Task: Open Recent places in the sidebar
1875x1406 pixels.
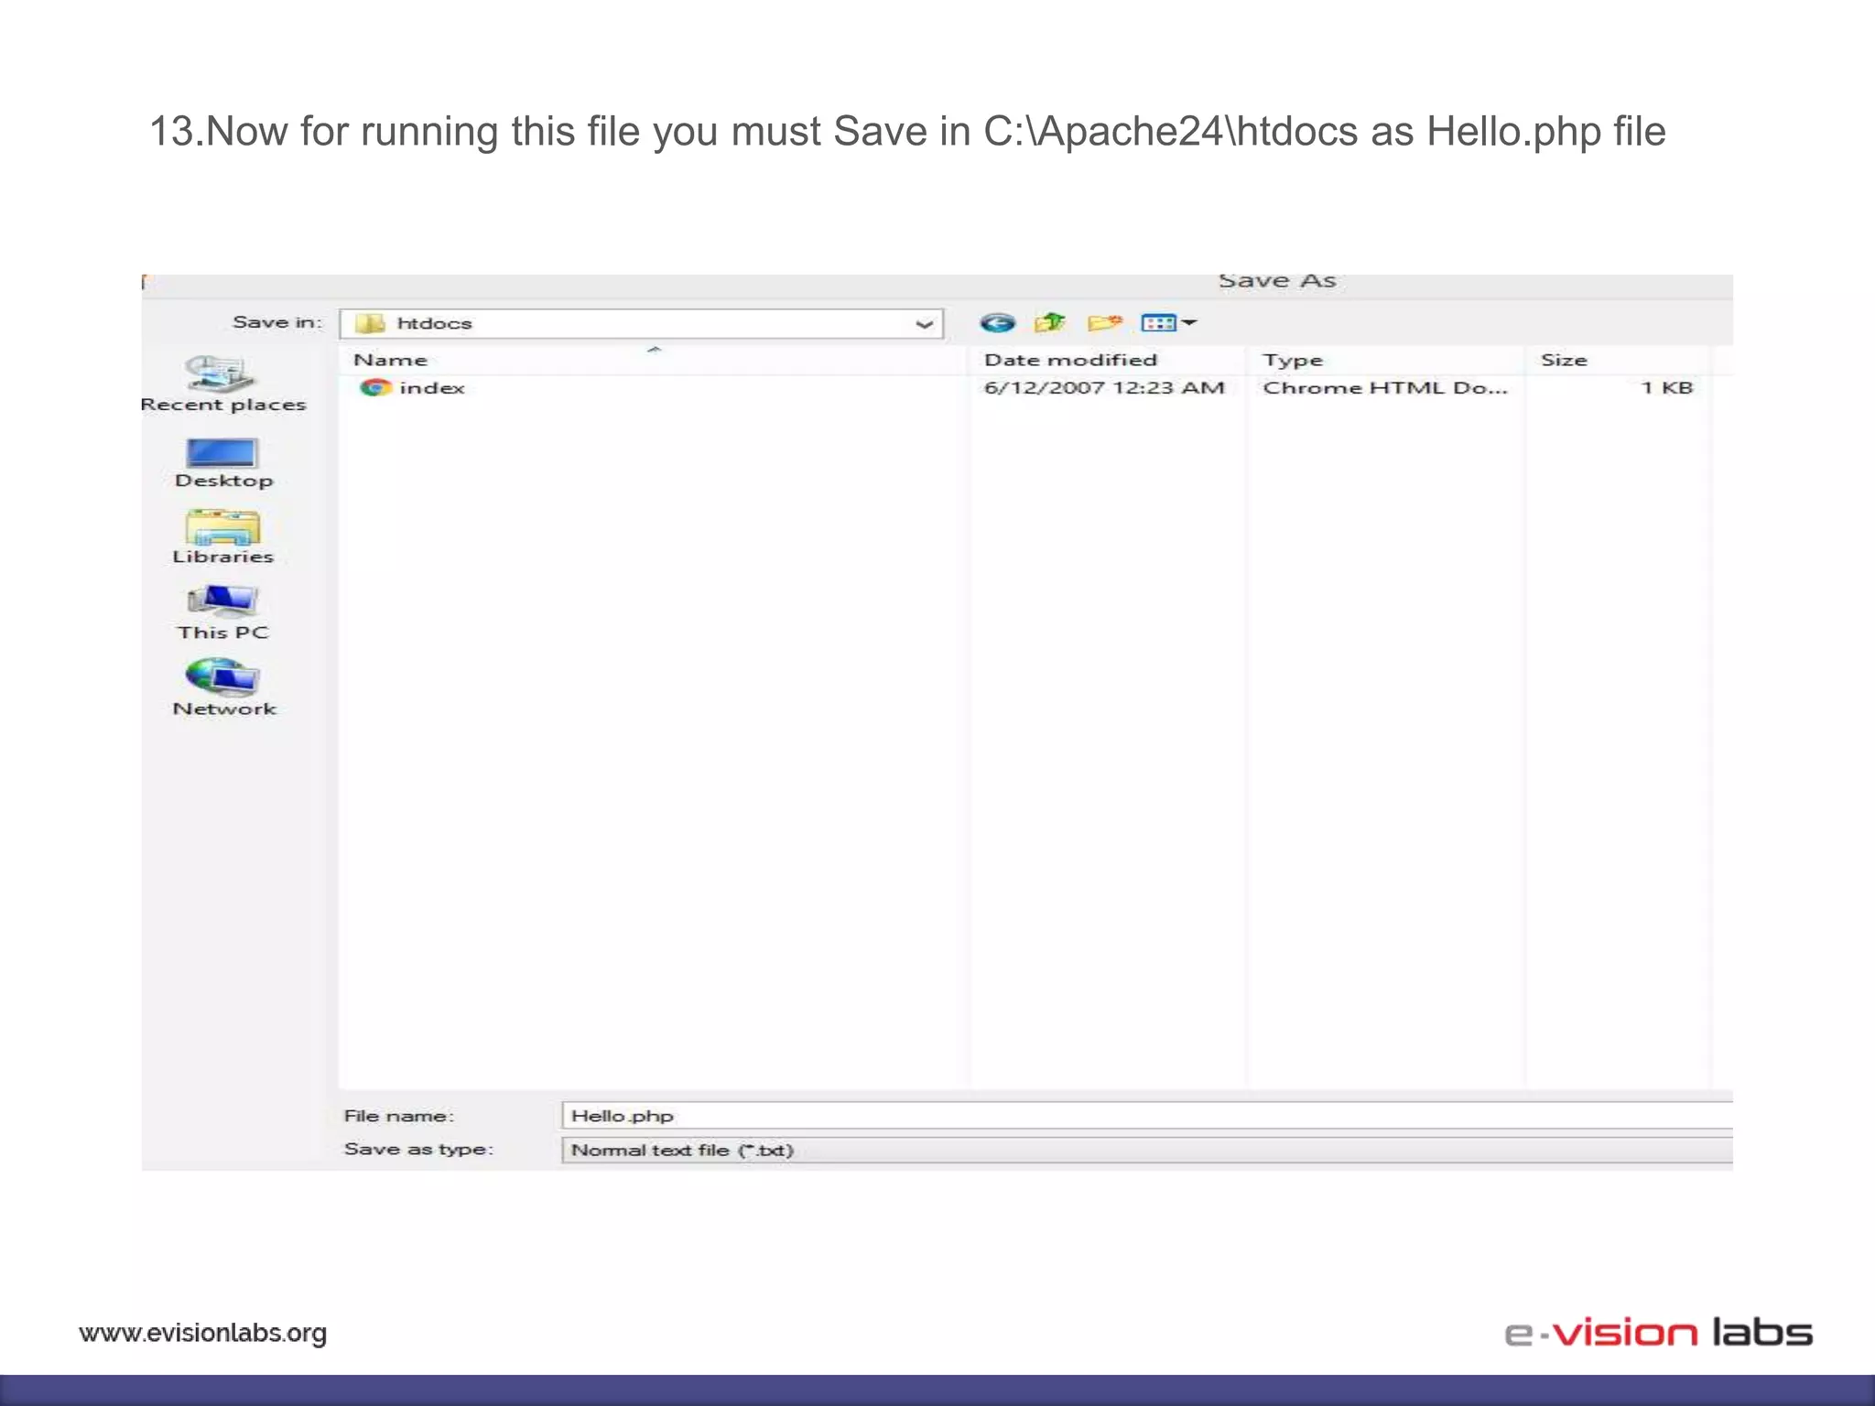Action: click(223, 384)
